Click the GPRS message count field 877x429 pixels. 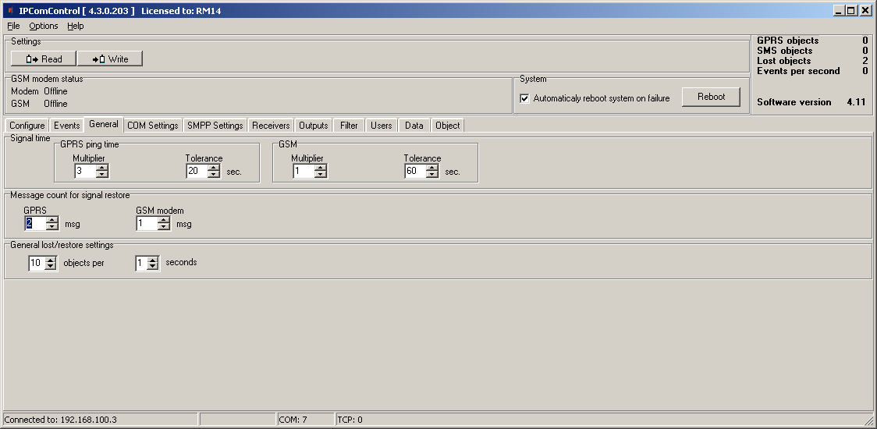(34, 224)
